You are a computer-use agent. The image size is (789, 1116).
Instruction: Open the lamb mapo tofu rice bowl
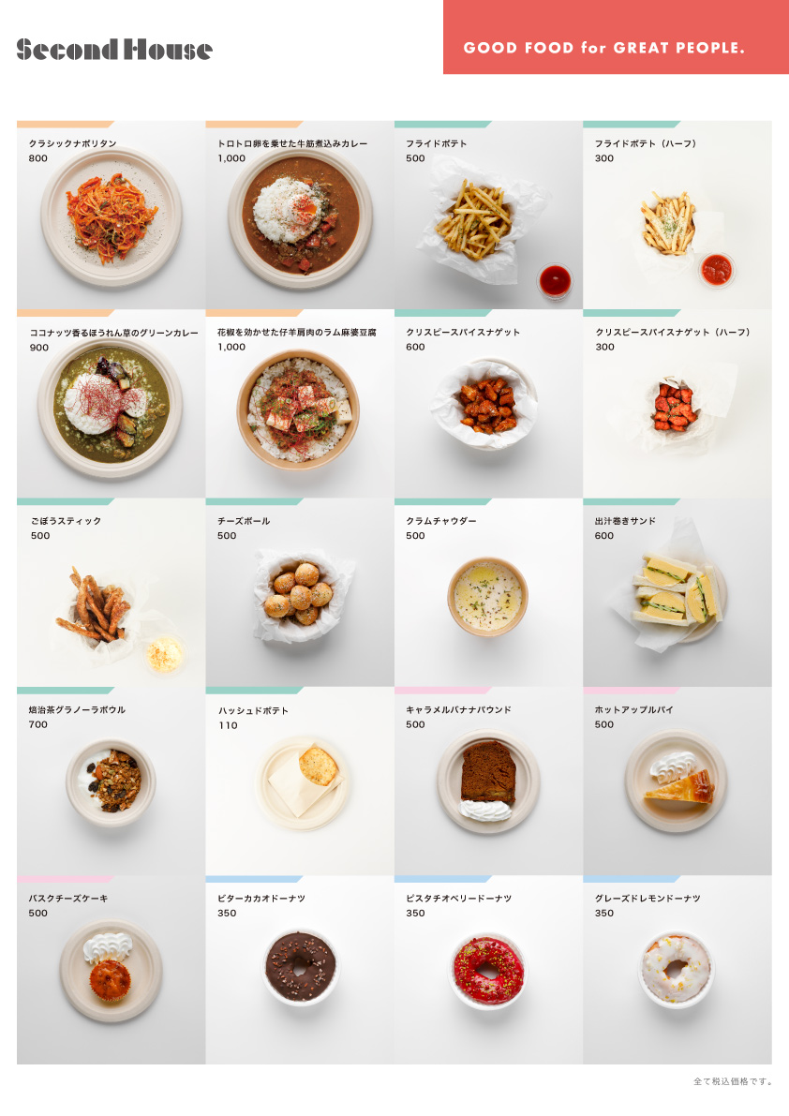300,404
